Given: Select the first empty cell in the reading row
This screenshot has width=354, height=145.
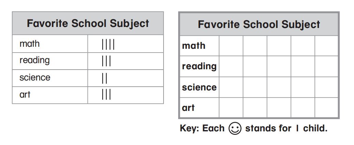Looking at the screenshot, I should (x=231, y=66).
